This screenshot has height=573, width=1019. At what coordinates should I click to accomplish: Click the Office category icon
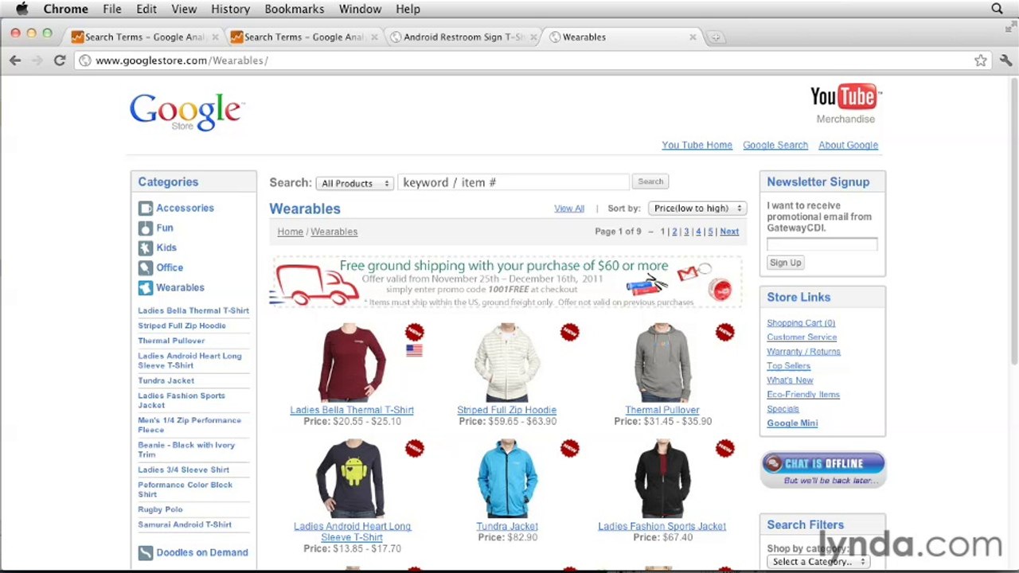[145, 268]
